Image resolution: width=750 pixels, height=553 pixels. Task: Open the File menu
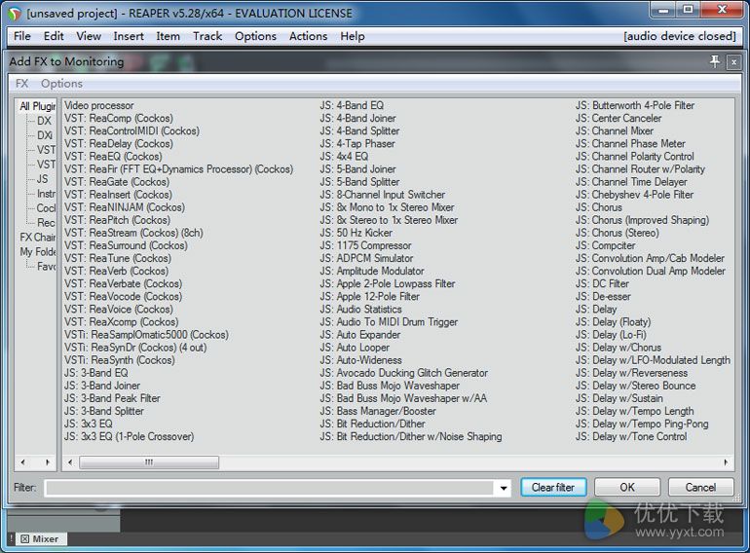click(x=22, y=36)
